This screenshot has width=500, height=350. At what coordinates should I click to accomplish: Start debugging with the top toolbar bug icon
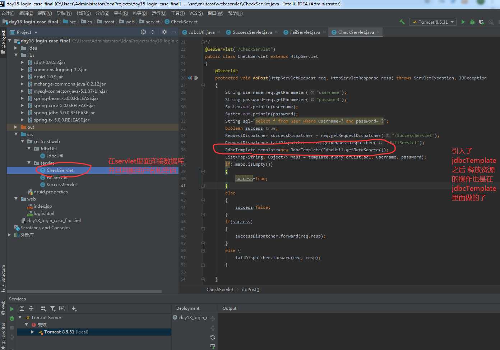click(472, 22)
